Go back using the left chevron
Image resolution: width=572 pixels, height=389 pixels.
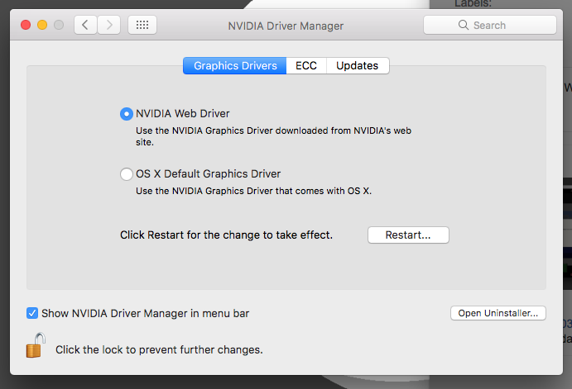tap(85, 25)
